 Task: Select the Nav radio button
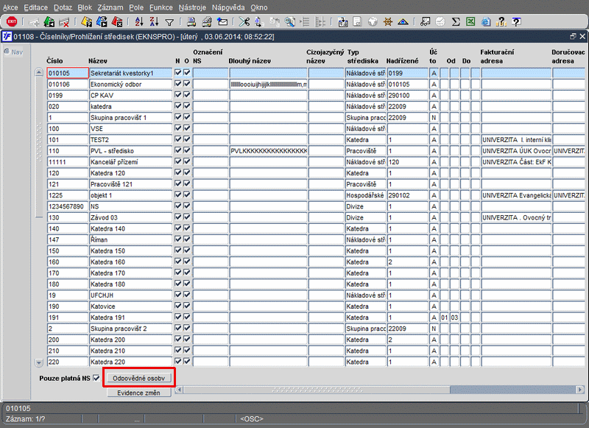click(7, 52)
